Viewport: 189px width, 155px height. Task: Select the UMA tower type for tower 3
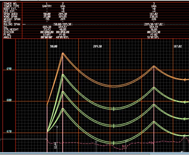click(x=154, y=6)
